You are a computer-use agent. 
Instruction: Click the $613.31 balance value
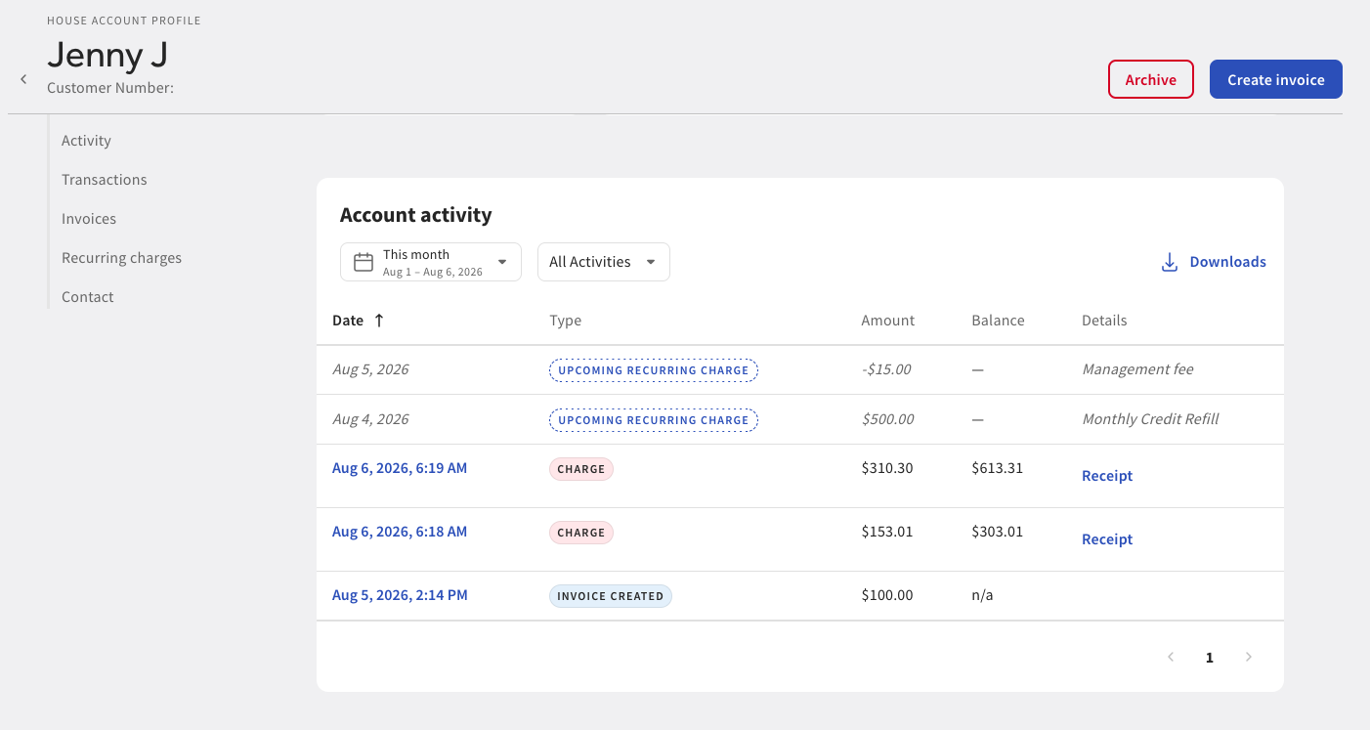click(x=998, y=468)
